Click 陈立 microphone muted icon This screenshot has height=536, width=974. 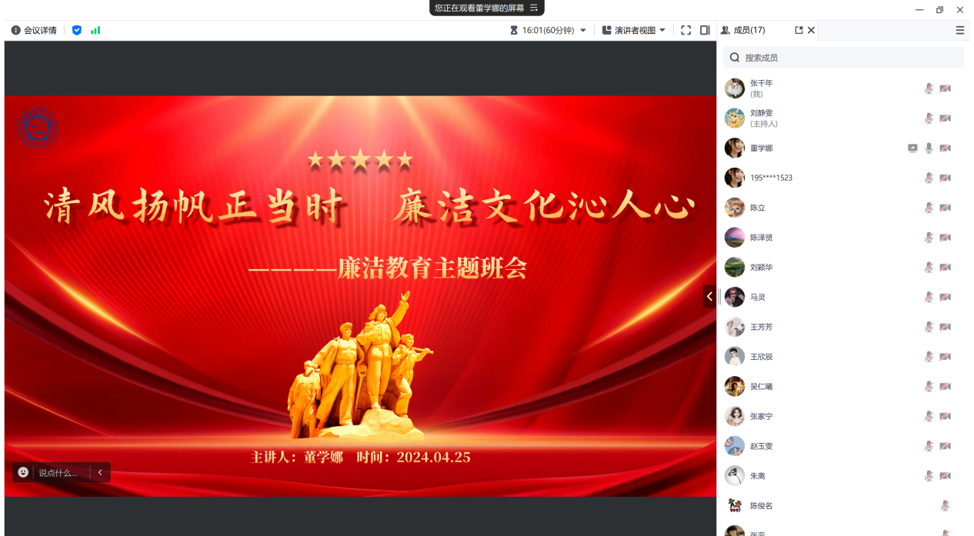point(929,208)
